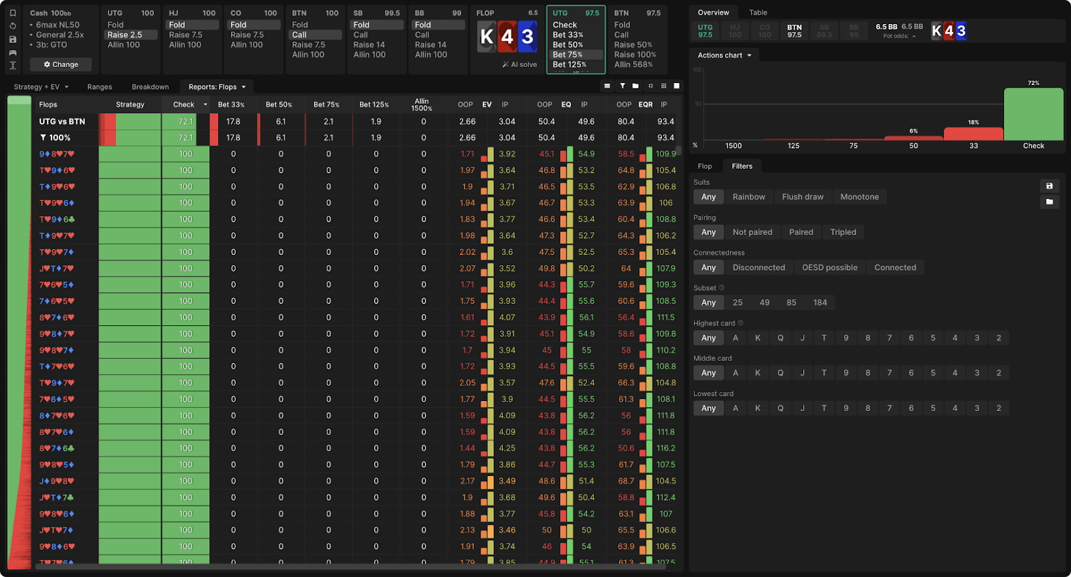
Task: Open Strategy + EV dropdown
Action: tap(41, 87)
